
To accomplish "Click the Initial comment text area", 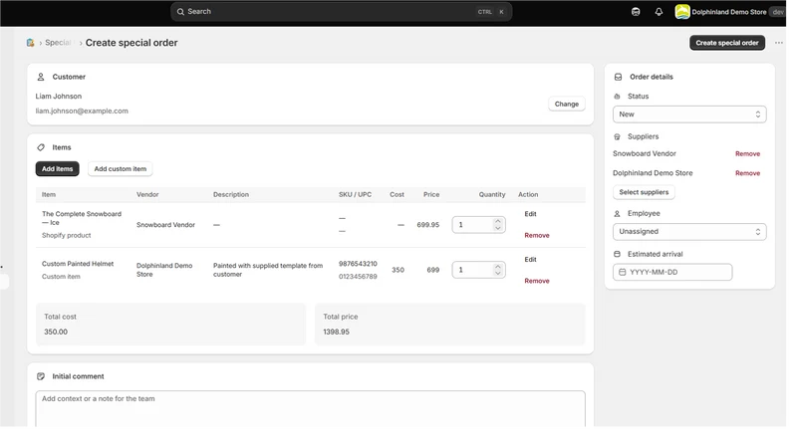I will pos(310,408).
